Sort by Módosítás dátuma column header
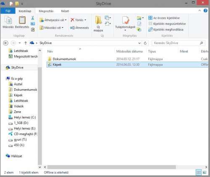The width and height of the screenshot is (210, 177). pyautogui.click(x=131, y=51)
